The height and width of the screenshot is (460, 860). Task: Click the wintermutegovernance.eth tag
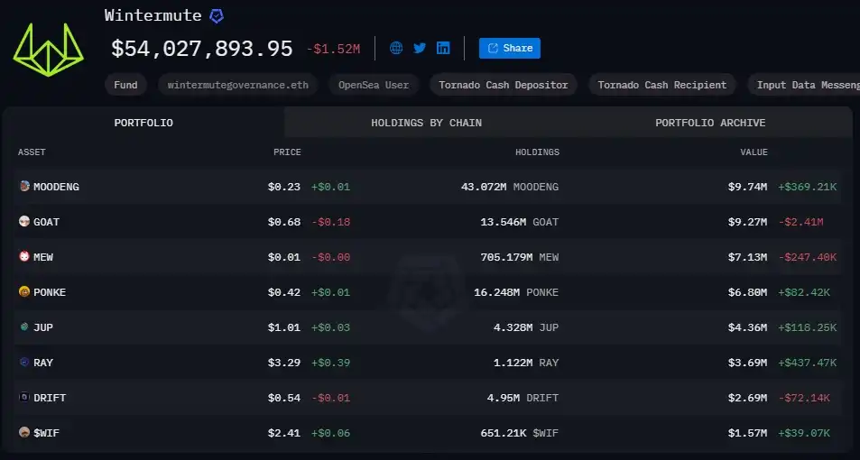click(237, 85)
